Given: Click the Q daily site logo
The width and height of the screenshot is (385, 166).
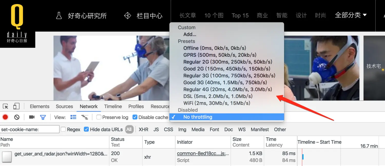Looking at the screenshot, I should [17, 24].
